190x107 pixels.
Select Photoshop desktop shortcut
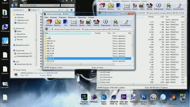click(x=143, y=99)
